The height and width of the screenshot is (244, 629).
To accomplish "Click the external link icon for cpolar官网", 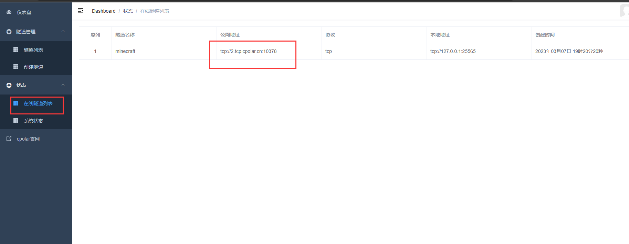I will (x=9, y=139).
